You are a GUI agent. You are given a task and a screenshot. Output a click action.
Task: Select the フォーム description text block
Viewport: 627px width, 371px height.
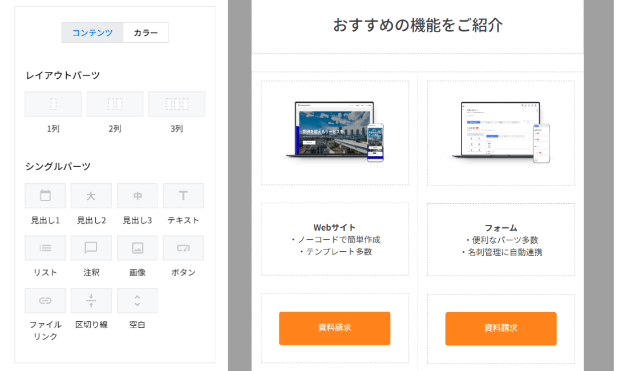click(x=500, y=240)
